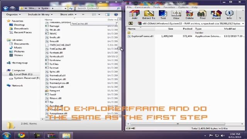Select FNTCACHE.DAT in Explorer file list
The width and height of the screenshot is (247, 139).
(x=60, y=45)
